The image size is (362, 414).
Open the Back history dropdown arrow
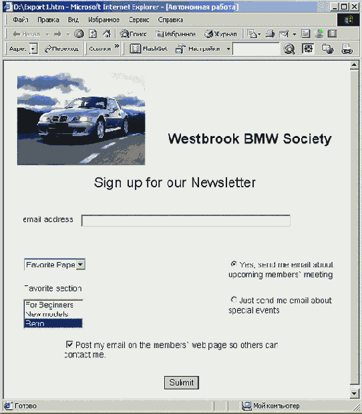coord(47,34)
